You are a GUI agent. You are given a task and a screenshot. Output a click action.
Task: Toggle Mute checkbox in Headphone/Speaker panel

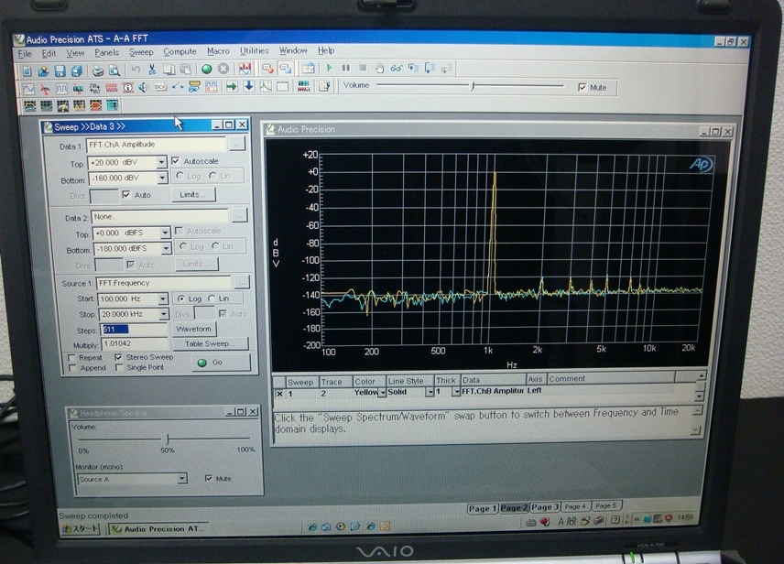click(x=209, y=479)
